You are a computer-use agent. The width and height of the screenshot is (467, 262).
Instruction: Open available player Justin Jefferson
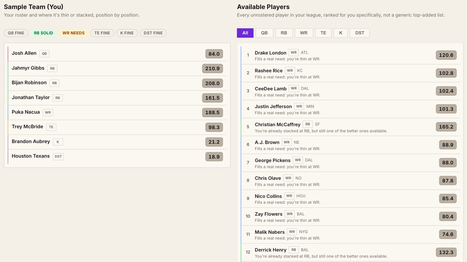[x=350, y=109]
